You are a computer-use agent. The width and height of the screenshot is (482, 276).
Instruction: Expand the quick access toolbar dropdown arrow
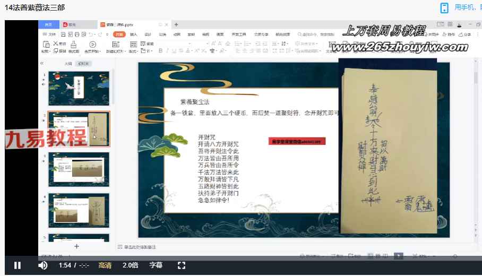point(107,34)
